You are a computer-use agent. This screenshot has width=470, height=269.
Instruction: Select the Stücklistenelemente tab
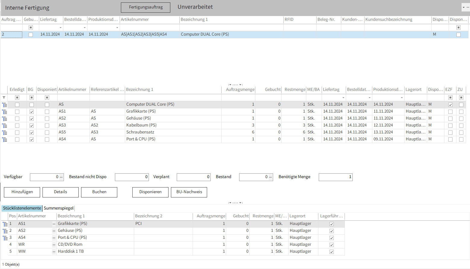[x=22, y=208]
